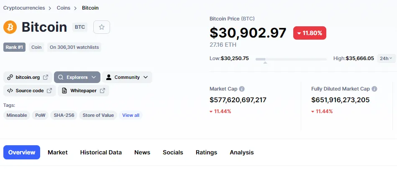Screen dimensions: 397x169
Task: Click the Source code external link icon
Action: pyautogui.click(x=49, y=91)
